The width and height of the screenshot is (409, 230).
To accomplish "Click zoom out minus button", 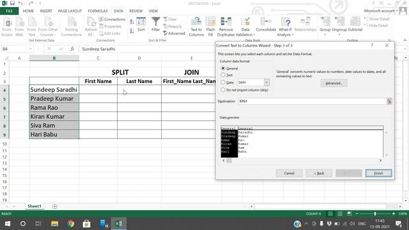I will click(357, 213).
